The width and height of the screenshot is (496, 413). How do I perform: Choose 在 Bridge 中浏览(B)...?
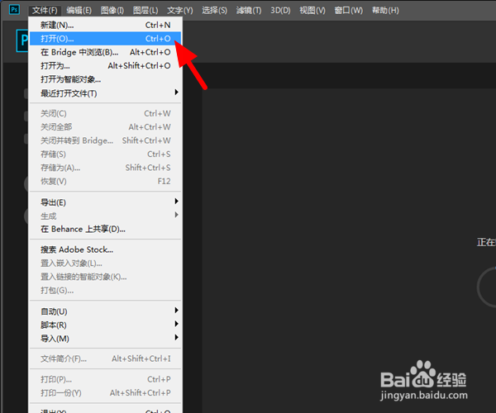coord(105,52)
